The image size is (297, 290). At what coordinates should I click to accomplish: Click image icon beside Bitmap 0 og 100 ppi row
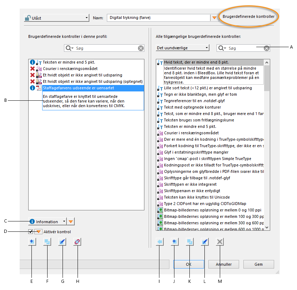(160, 210)
